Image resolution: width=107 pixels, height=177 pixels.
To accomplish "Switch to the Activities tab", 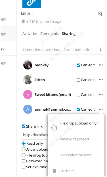I will (30, 33).
